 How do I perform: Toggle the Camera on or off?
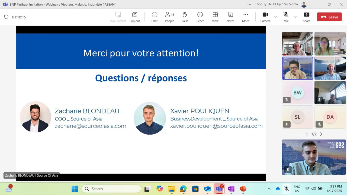coord(265,17)
